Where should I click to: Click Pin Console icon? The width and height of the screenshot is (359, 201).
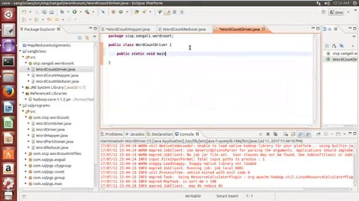point(318,134)
